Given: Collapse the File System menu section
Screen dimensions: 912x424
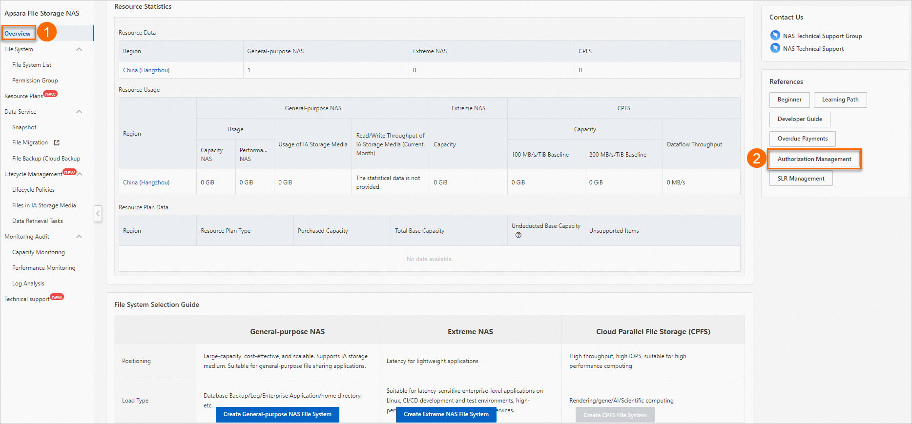Looking at the screenshot, I should pyautogui.click(x=79, y=49).
